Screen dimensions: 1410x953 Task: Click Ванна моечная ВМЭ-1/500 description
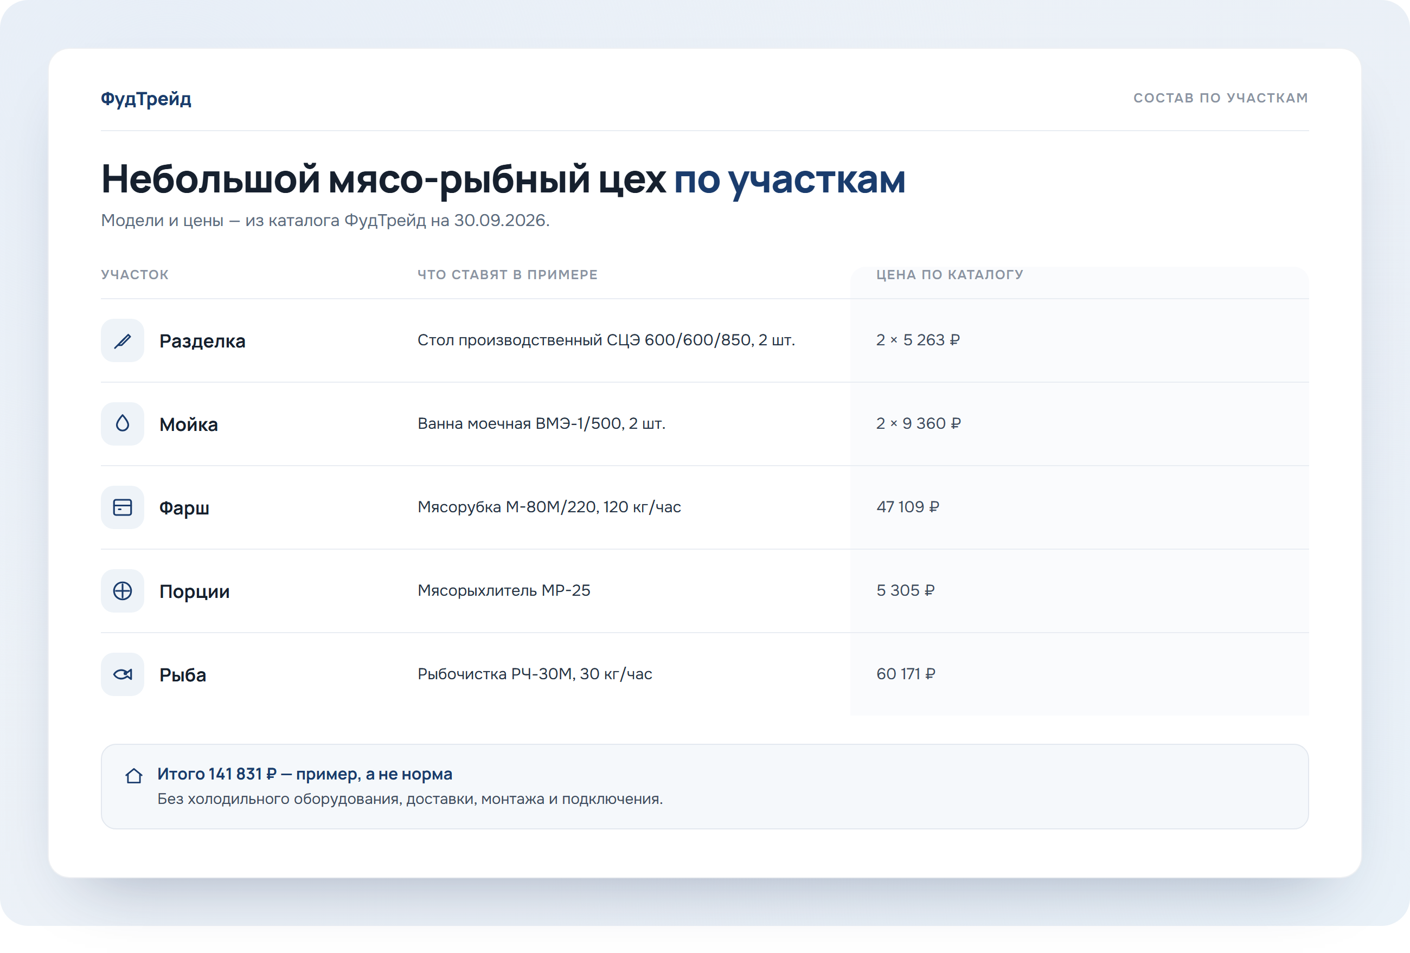point(541,423)
